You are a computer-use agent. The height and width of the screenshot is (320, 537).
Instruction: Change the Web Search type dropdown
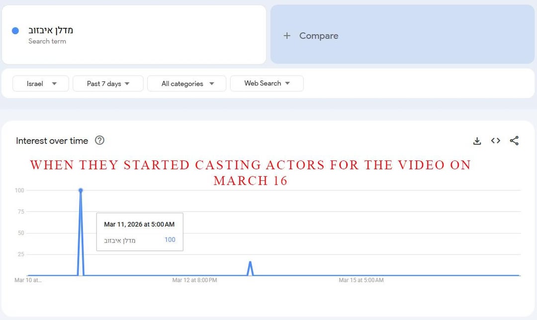[x=267, y=83]
